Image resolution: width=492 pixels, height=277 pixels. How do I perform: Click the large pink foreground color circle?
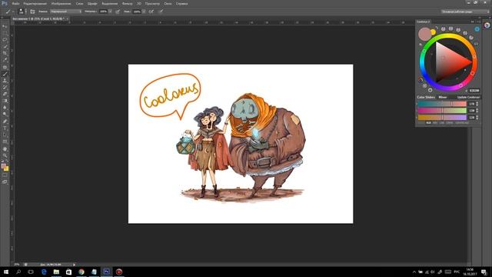click(425, 34)
